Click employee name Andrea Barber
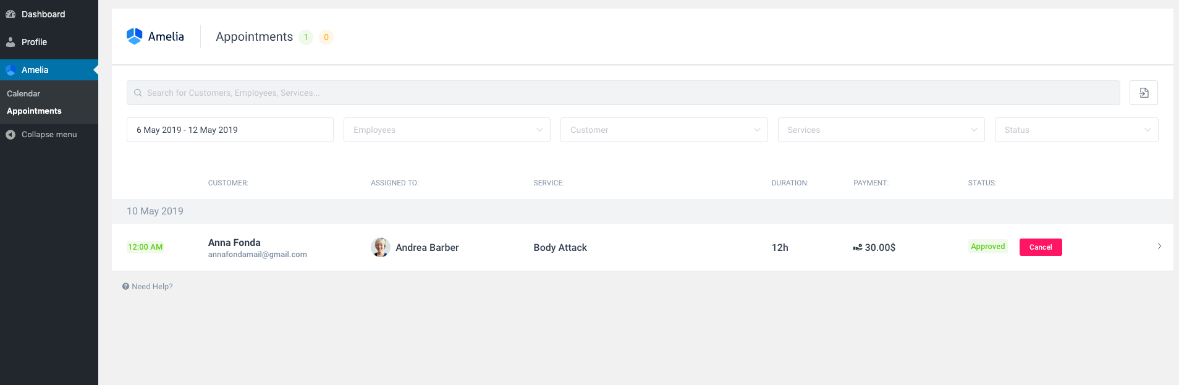The image size is (1179, 385). [x=427, y=247]
